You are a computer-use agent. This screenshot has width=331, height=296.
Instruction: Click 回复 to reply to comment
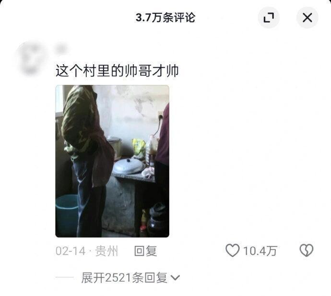click(146, 251)
